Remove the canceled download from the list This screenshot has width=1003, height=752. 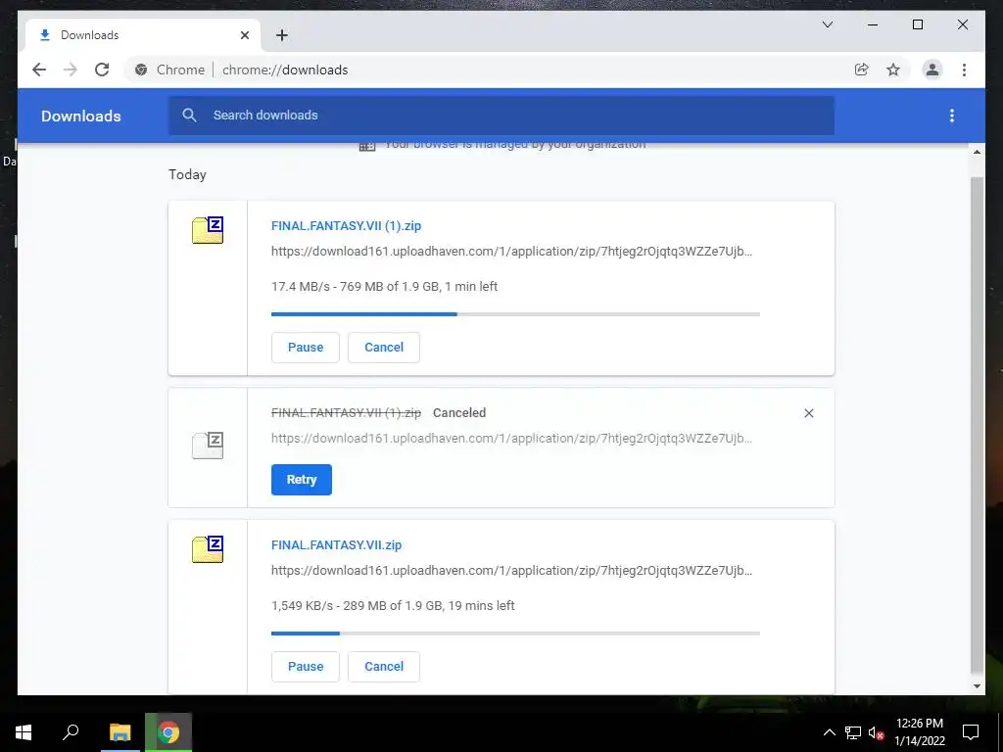pyautogui.click(x=808, y=413)
